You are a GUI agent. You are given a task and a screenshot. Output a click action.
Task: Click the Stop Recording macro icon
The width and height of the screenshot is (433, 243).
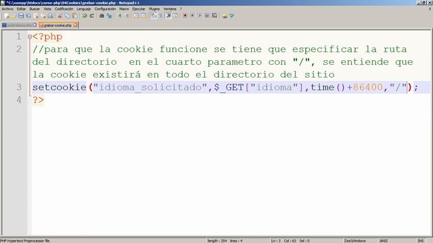192,16
